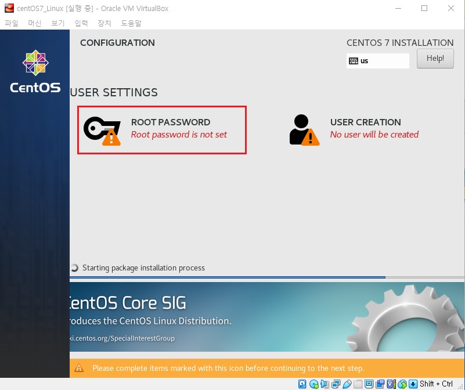Click the network adapters status icon
Image resolution: width=465 pixels, height=390 pixels.
(x=336, y=384)
